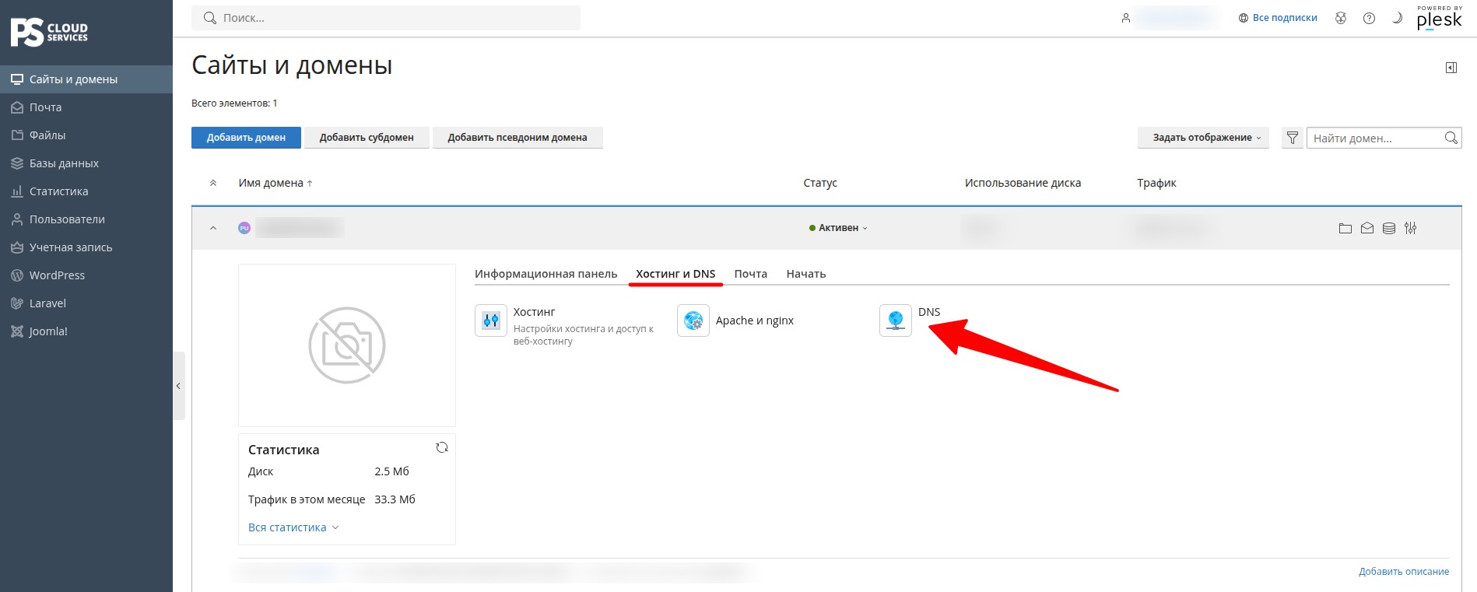Viewport: 1477px width, 592px height.
Task: Collapse the left sidebar with the arrow handle
Action: click(x=179, y=386)
